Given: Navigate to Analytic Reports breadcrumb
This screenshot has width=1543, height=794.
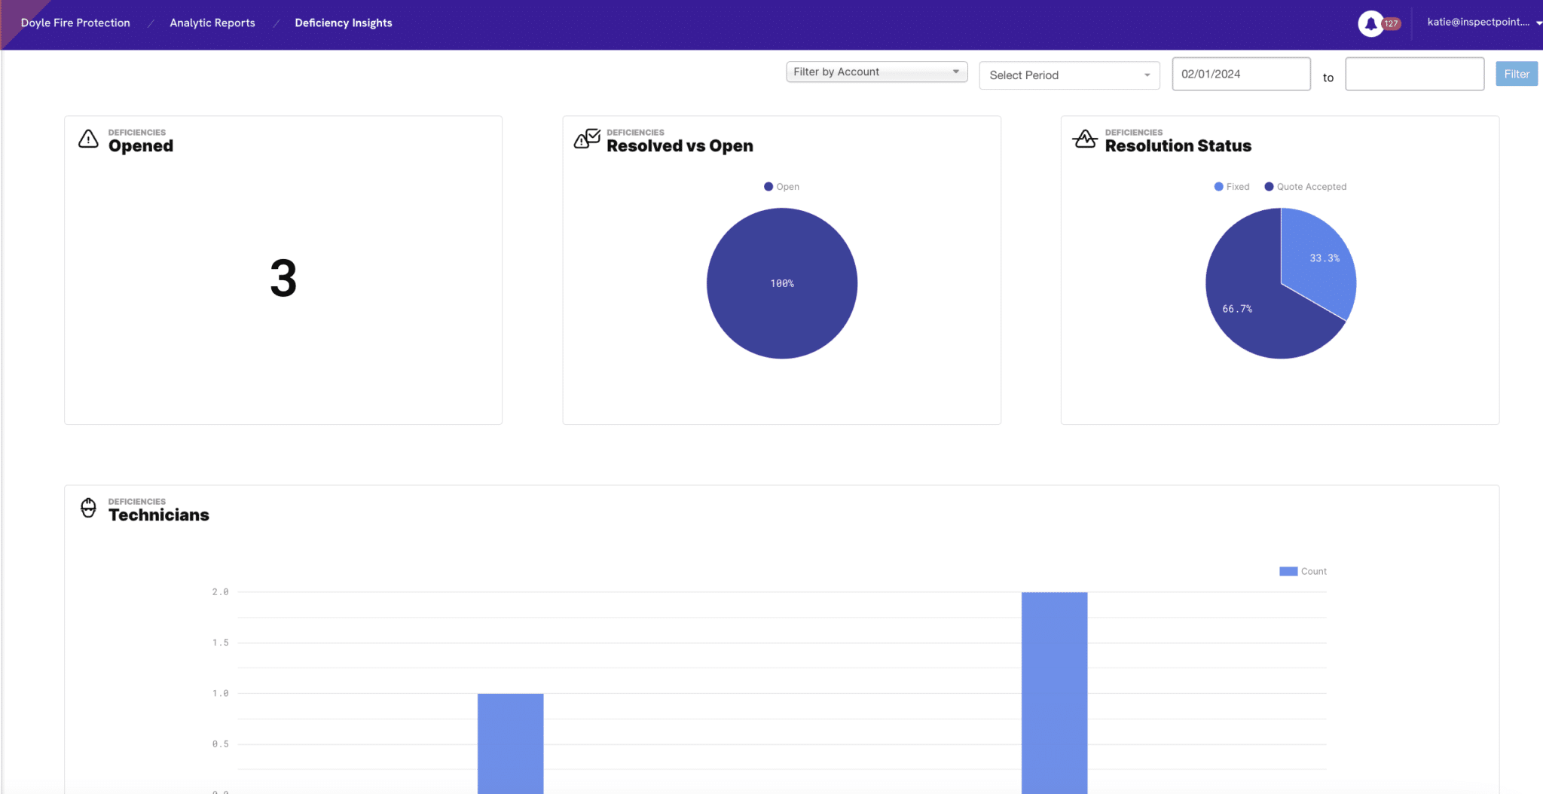Looking at the screenshot, I should point(212,23).
